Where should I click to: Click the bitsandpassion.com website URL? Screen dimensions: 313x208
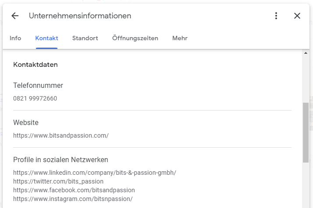pyautogui.click(x=60, y=135)
